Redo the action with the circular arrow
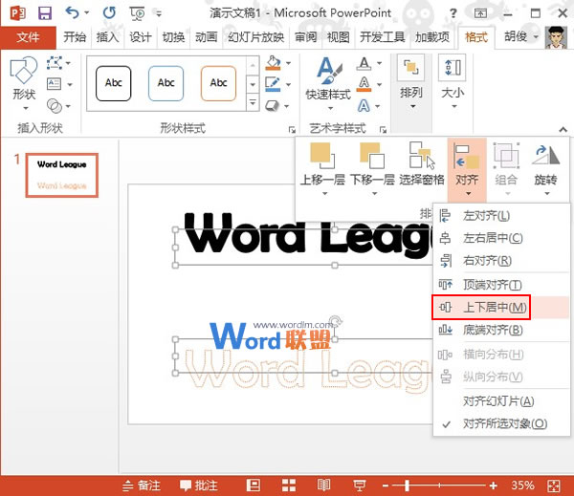The width and height of the screenshot is (574, 496). point(109,13)
